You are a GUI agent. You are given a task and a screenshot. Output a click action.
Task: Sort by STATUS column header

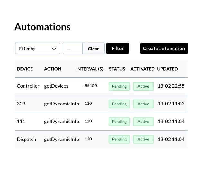coord(117,69)
